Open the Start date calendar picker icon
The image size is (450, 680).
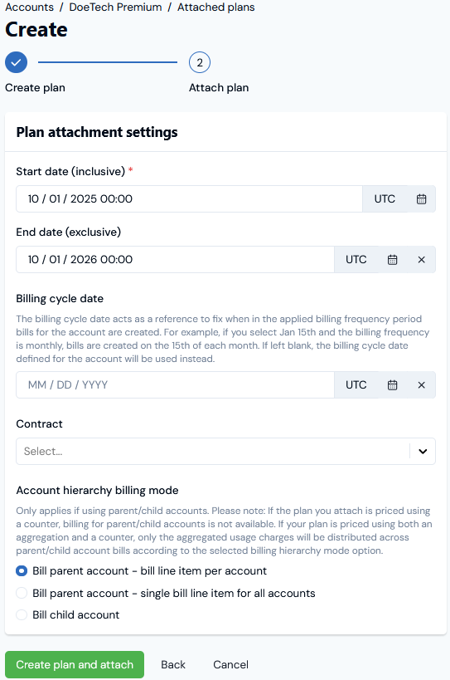coord(421,199)
